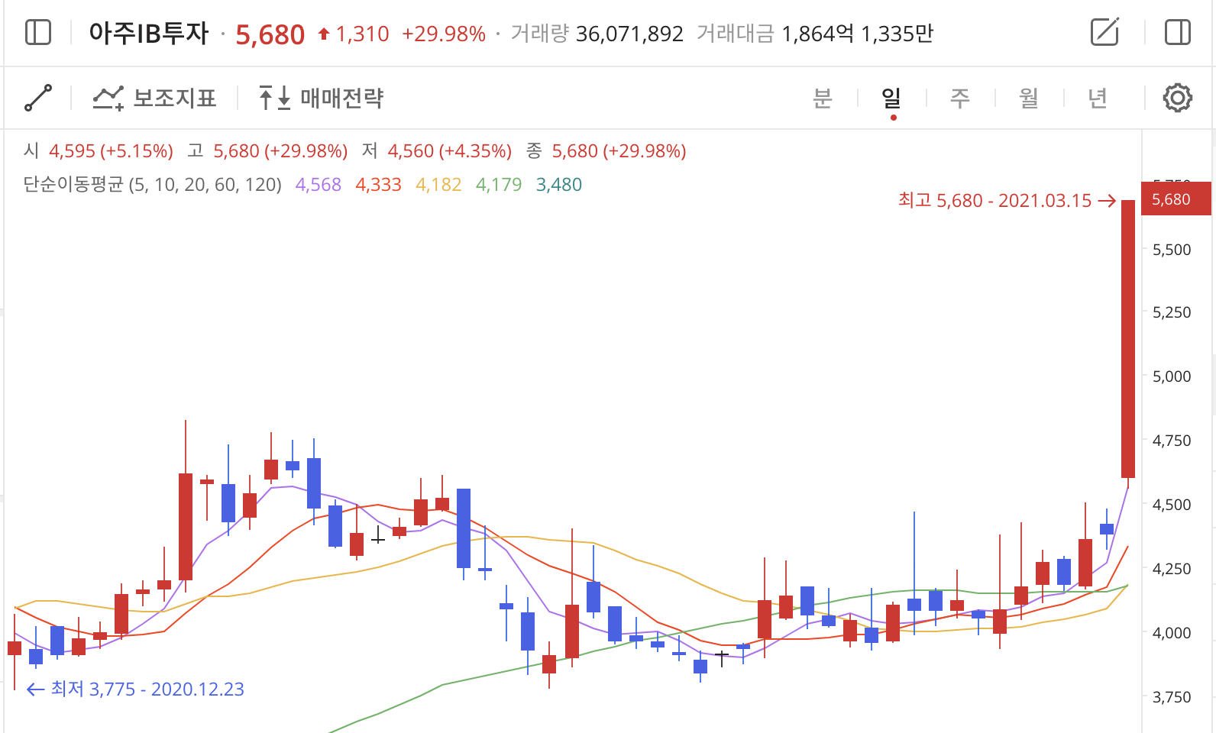Click the 최고 5,680 - 2021.03.15 marker
Screen dimensions: 1216x733
[1007, 201]
